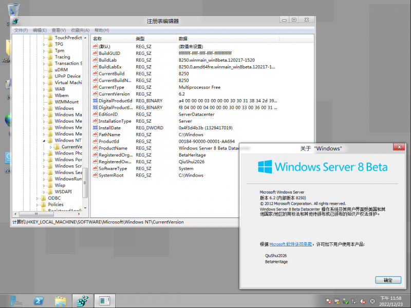
Task: Close the About Windows dialog
Action: [x=399, y=147]
